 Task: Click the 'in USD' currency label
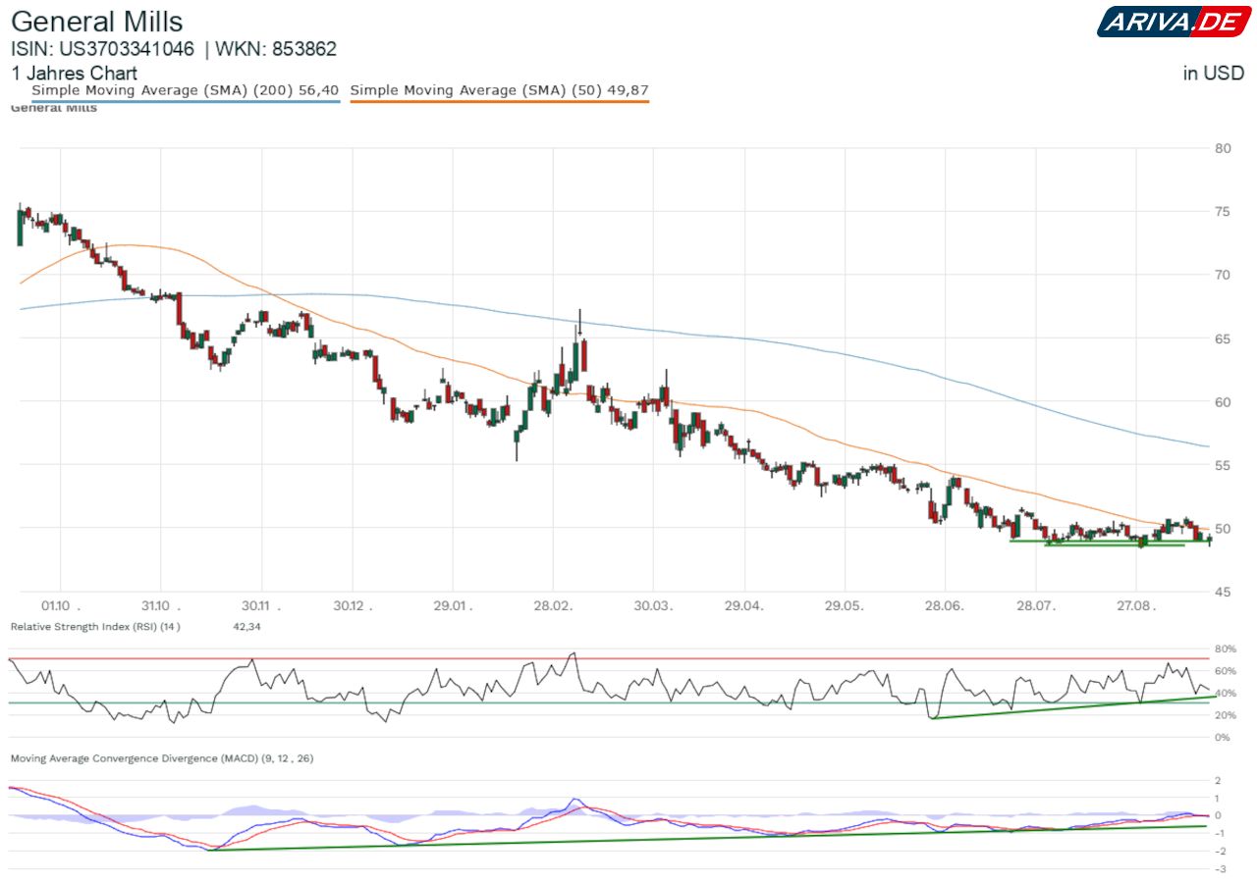tap(1214, 74)
